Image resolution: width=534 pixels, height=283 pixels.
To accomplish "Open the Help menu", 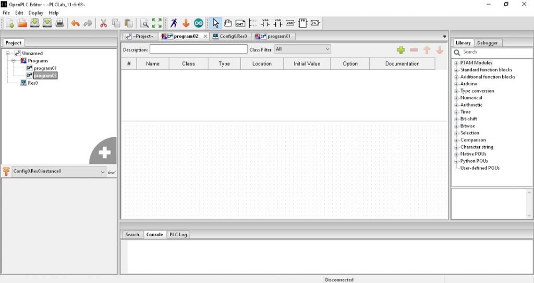I will [x=54, y=12].
